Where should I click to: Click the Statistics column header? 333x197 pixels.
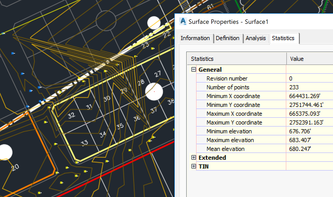point(202,59)
